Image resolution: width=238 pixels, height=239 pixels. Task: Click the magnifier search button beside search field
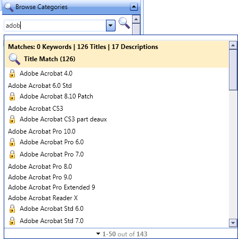pos(124,23)
